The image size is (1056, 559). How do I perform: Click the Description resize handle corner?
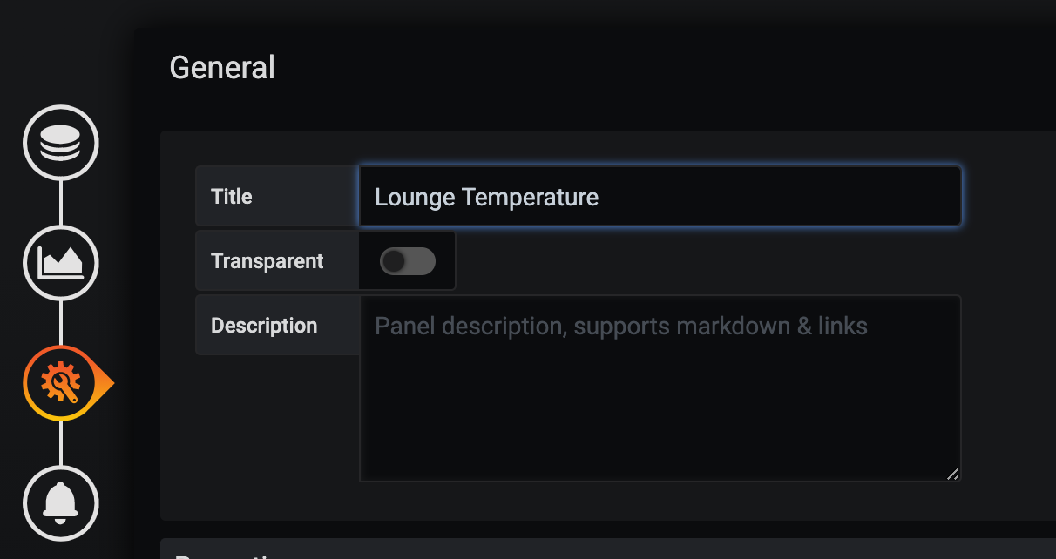(x=953, y=474)
